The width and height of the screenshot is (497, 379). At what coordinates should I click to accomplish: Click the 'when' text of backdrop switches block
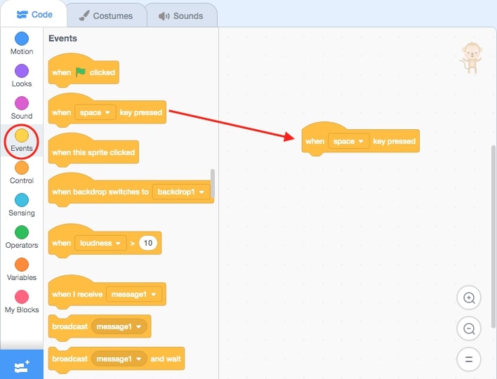click(62, 192)
